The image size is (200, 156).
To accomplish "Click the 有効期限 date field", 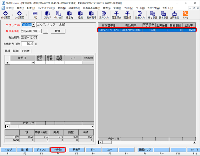I will tap(29, 38).
